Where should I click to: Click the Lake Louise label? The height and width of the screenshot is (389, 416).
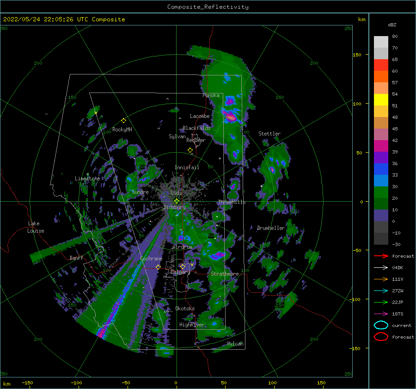36,227
